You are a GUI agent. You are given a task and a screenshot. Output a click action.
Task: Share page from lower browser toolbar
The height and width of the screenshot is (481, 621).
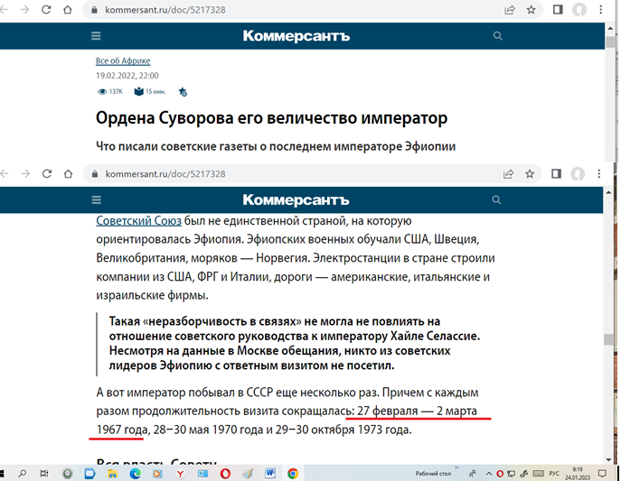(x=508, y=174)
